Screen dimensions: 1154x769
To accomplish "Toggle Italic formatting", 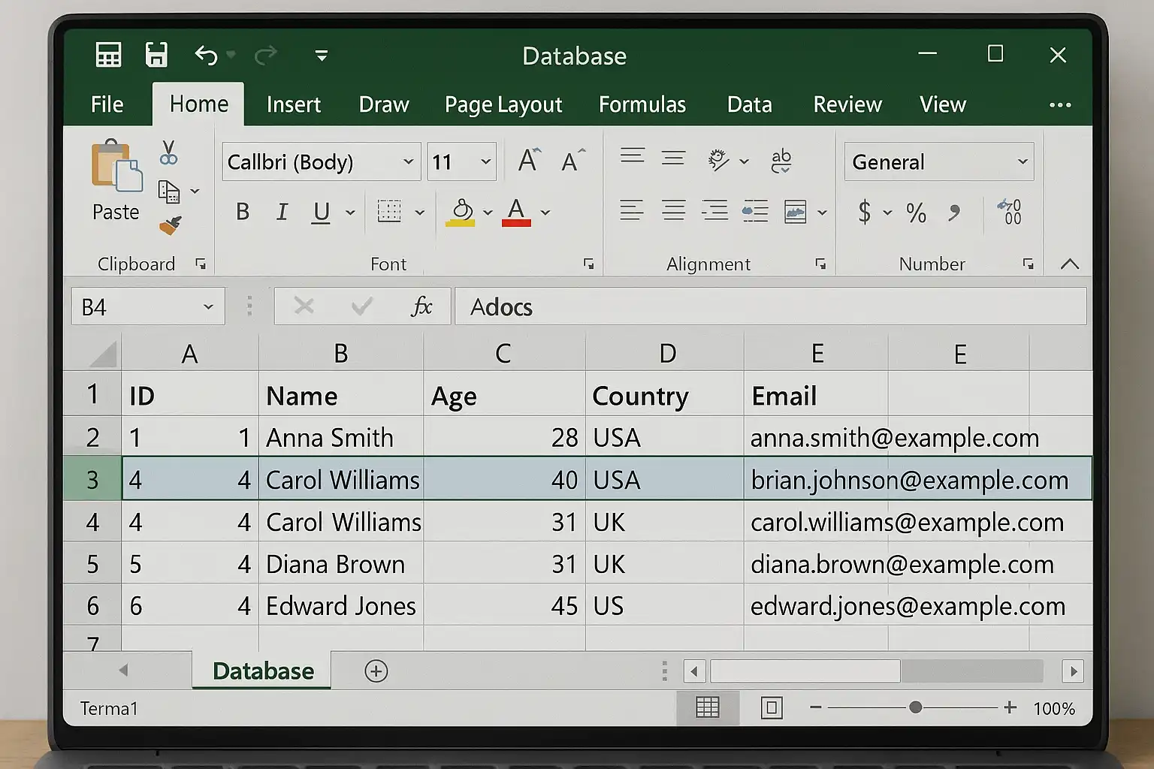I will [282, 212].
